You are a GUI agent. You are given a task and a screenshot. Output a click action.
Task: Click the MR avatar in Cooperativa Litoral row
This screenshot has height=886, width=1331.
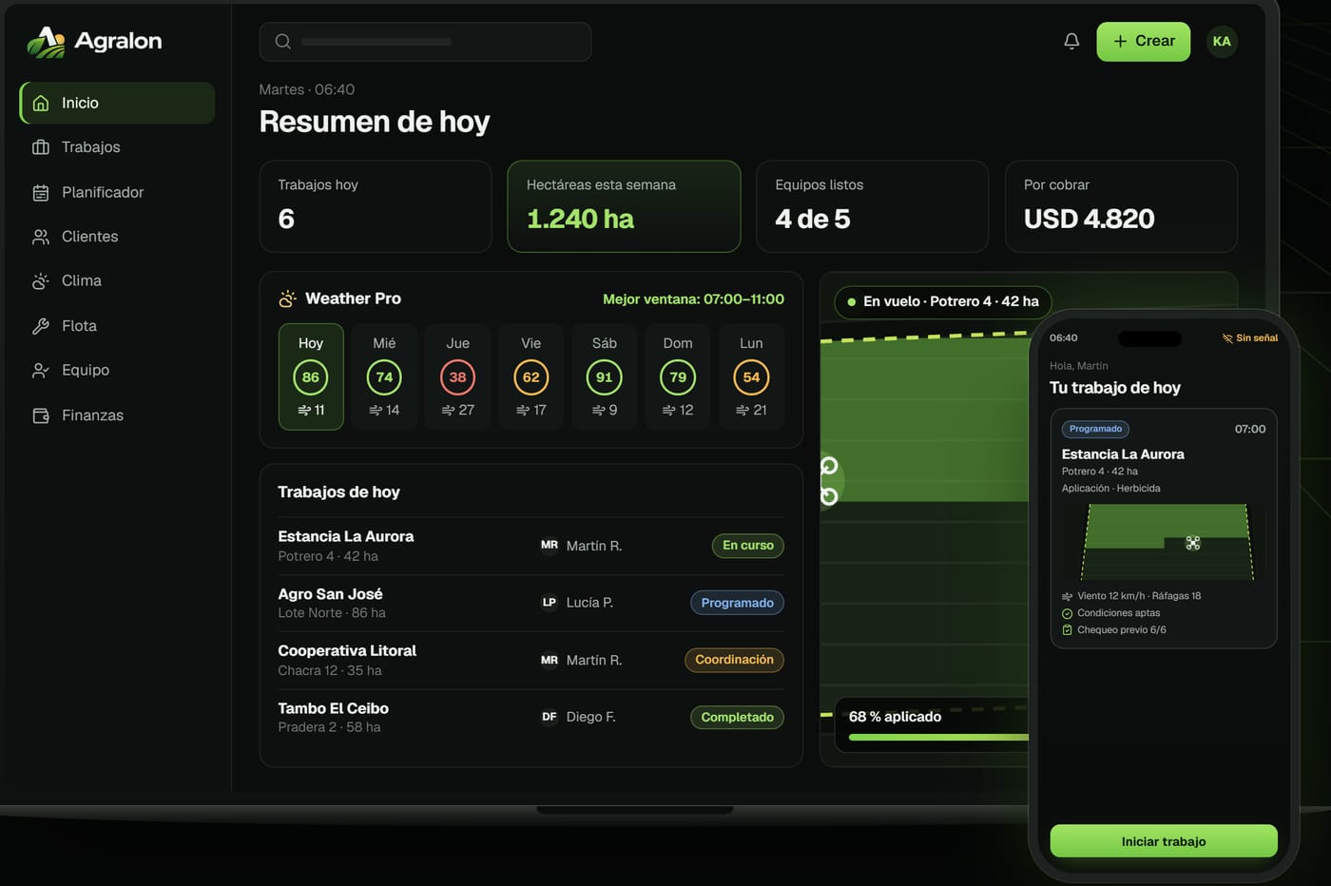(x=550, y=659)
